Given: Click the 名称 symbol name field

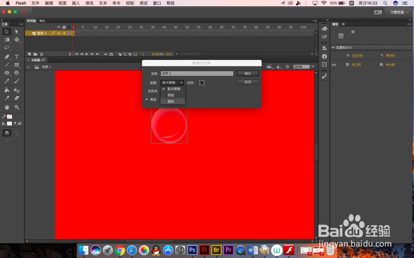Looking at the screenshot, I should pos(197,73).
